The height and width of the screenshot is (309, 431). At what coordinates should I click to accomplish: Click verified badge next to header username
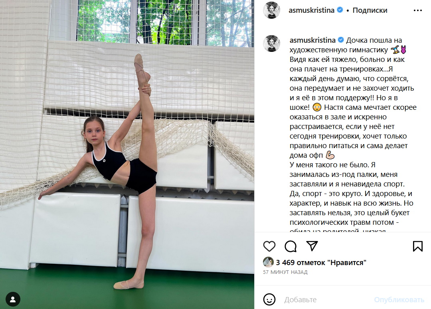click(340, 10)
